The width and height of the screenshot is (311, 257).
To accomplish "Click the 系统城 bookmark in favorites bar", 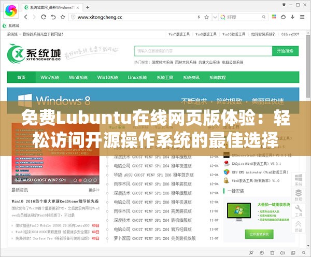I will tap(11, 25).
